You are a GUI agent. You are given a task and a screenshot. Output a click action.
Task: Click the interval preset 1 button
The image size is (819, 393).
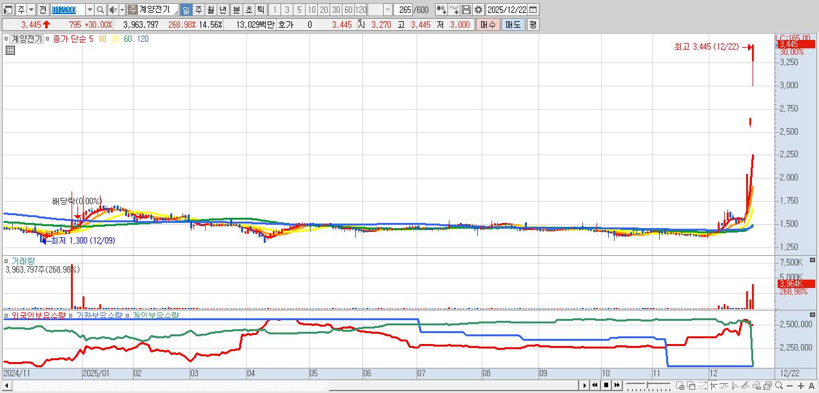[x=275, y=10]
